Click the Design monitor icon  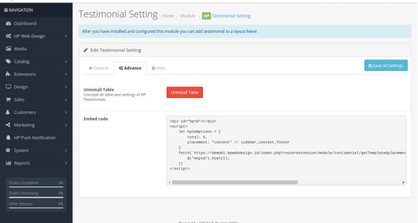[x=8, y=87]
